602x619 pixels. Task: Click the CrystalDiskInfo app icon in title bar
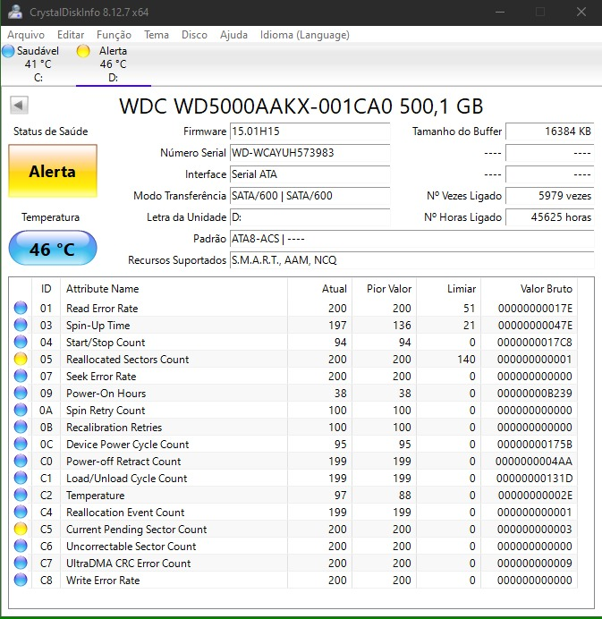[x=15, y=12]
